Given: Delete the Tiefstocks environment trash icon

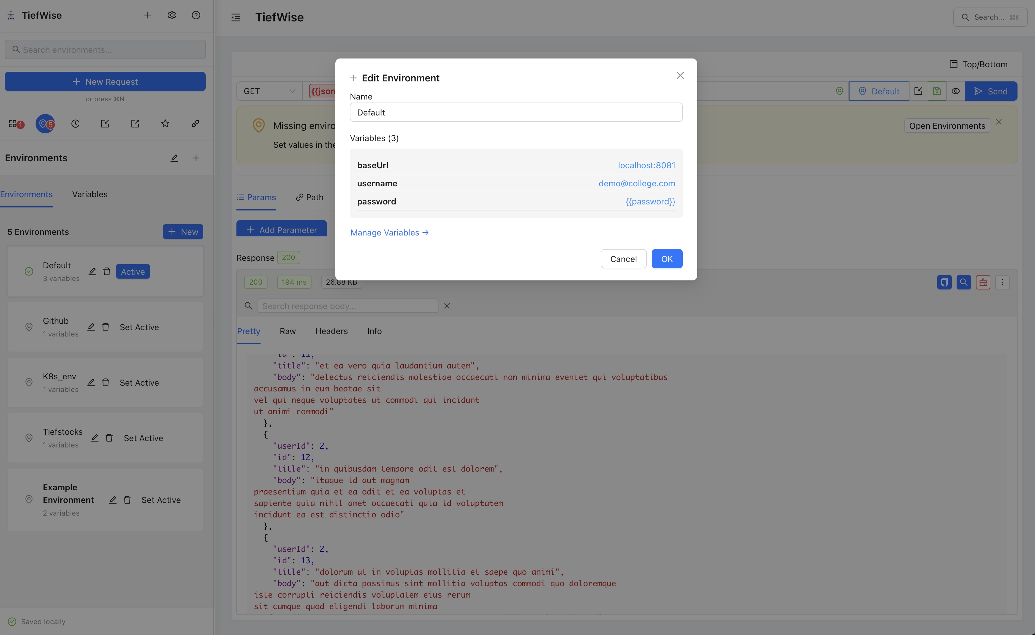Looking at the screenshot, I should [x=109, y=438].
